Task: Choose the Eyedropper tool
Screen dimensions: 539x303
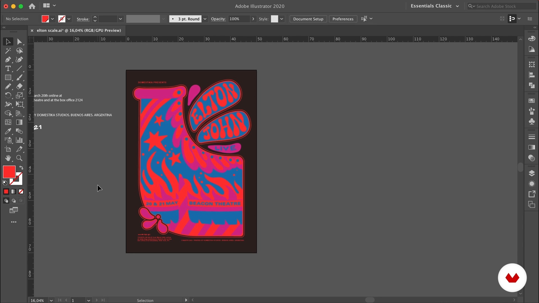Action: (x=8, y=131)
